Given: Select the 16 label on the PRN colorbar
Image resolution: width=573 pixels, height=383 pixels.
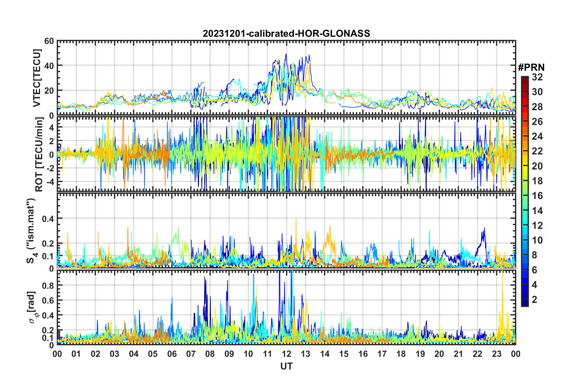Looking at the screenshot, I should [x=537, y=196].
